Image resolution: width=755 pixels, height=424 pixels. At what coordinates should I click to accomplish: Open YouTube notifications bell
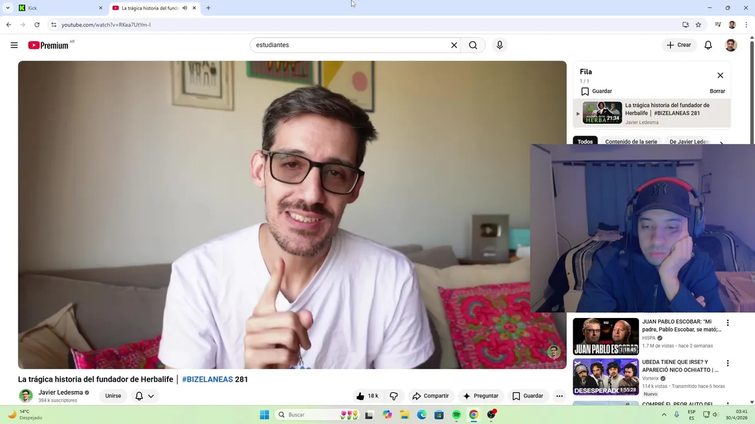click(x=708, y=45)
